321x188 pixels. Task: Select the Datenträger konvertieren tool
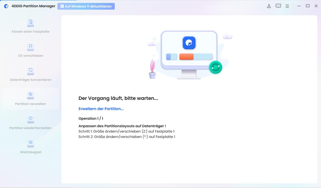(30, 74)
